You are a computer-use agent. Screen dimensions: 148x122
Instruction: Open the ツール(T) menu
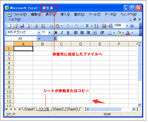pyautogui.click(x=95, y=14)
